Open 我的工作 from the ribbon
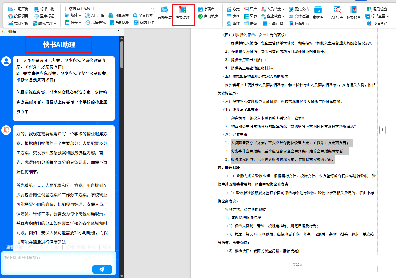 click(x=144, y=22)
